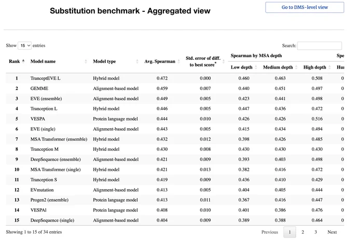This screenshot has width=353, height=240.
Task: Select the TranceptEVE L row
Action: (175, 78)
